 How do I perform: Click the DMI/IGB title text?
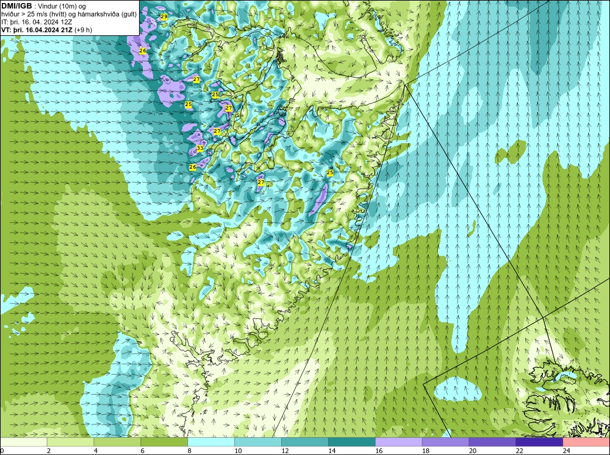coord(16,6)
